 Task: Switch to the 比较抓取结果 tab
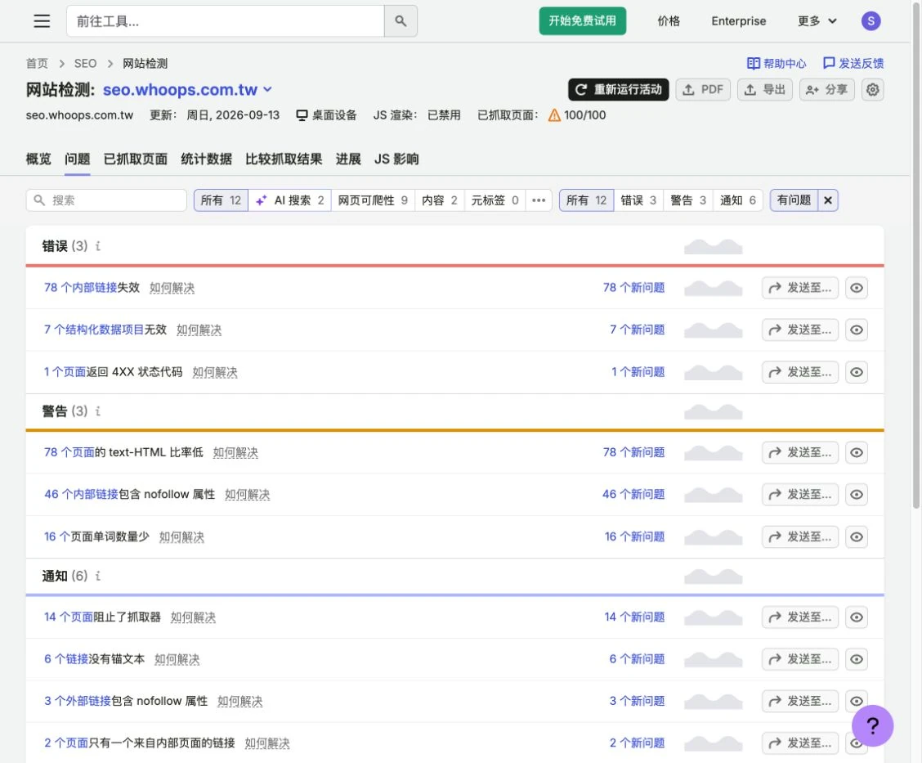284,159
